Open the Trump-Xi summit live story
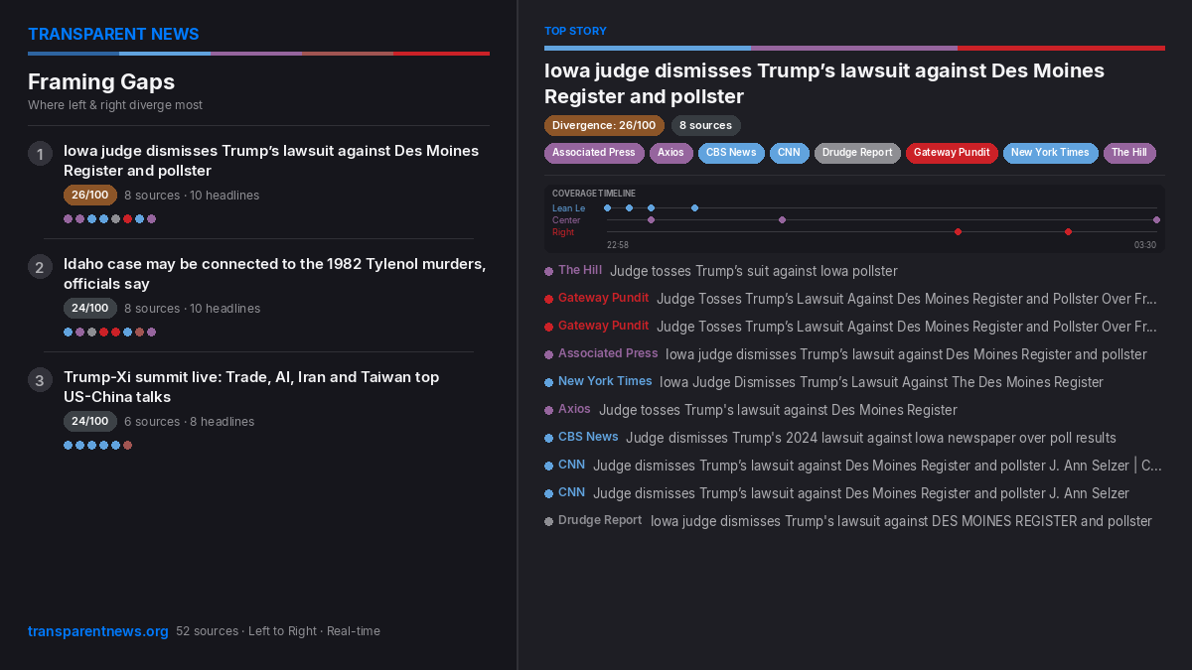Viewport: 1192px width, 670px height. pyautogui.click(x=251, y=387)
